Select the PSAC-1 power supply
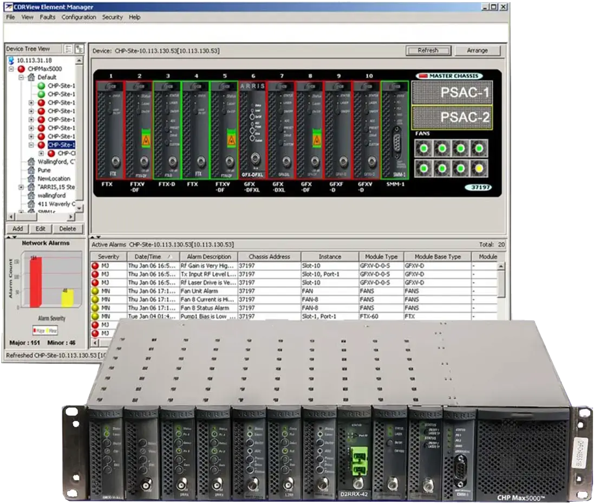Viewport: 594px width, 503px height. [x=452, y=93]
